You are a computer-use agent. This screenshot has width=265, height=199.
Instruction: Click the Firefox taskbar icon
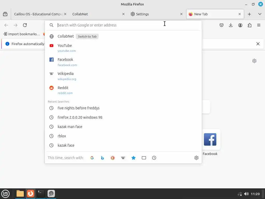coord(31,194)
